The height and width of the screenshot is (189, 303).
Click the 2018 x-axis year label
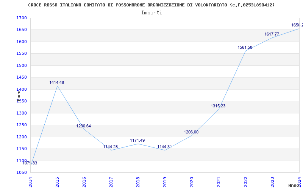click(x=138, y=182)
